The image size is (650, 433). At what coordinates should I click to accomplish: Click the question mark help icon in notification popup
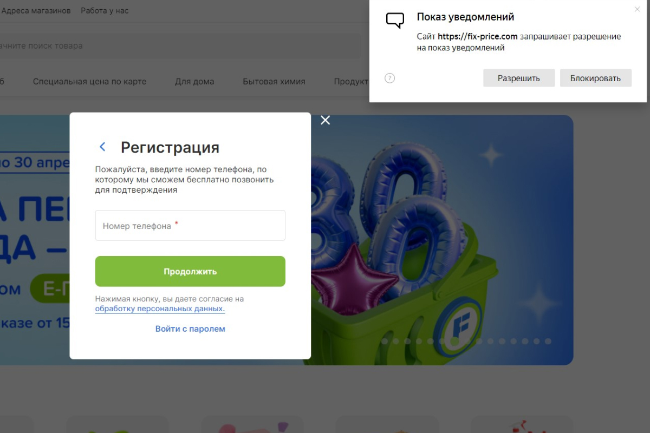(x=389, y=78)
